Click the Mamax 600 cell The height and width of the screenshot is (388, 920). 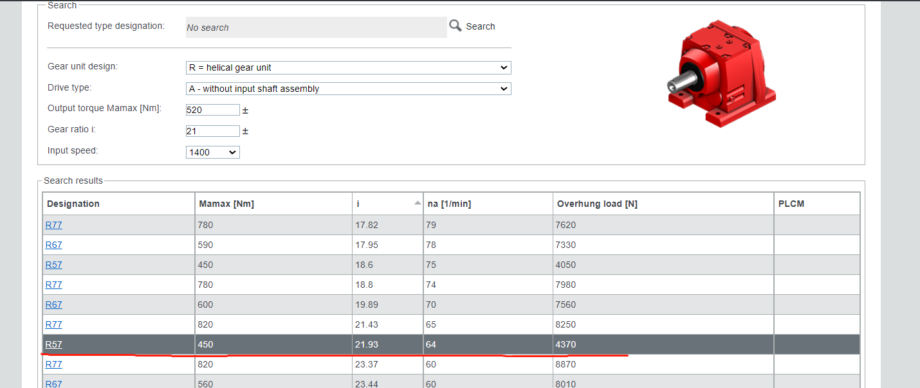[x=273, y=304]
